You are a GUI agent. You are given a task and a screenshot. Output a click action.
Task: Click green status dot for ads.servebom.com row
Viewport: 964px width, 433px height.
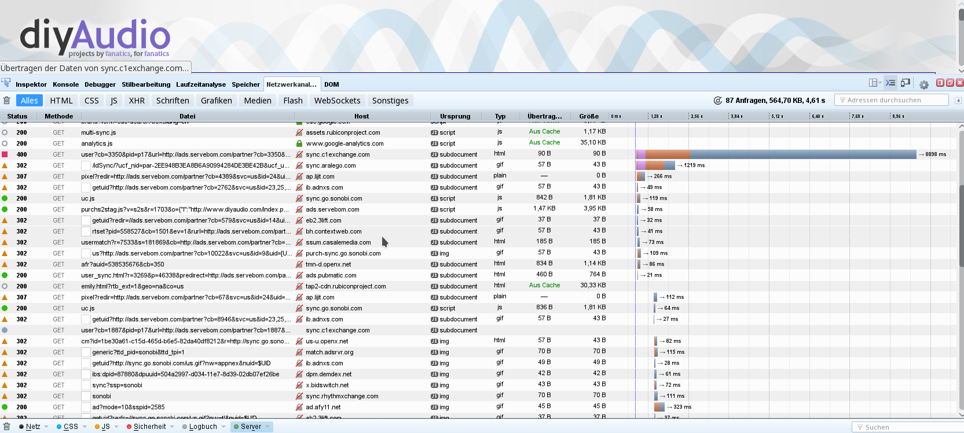(5, 209)
